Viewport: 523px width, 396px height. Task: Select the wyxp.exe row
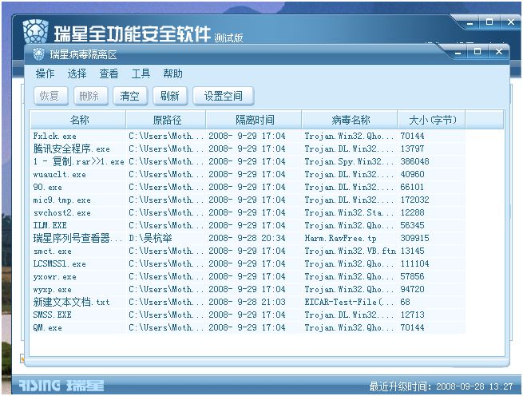click(x=248, y=289)
